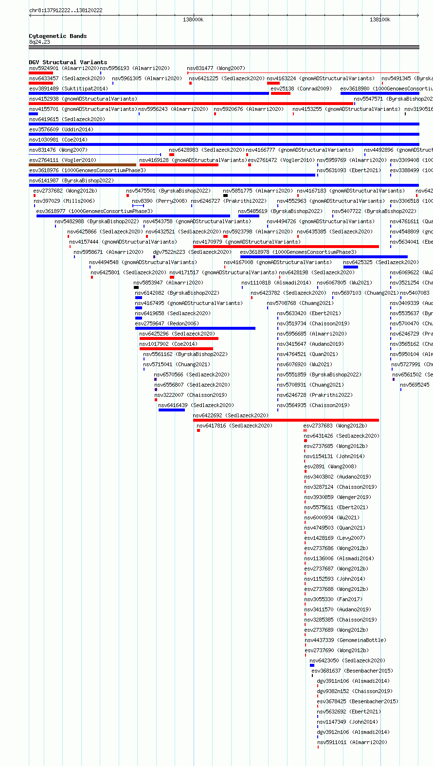Open variant nsv5715041 (Chuang2021) label
Viewport: 433px width, 766px height.
(x=177, y=364)
